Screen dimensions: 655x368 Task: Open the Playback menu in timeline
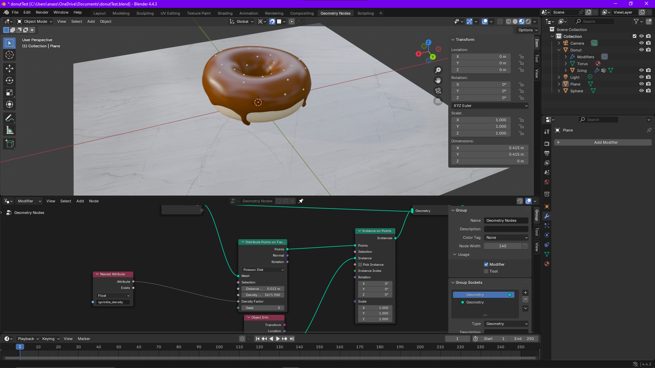(28, 339)
